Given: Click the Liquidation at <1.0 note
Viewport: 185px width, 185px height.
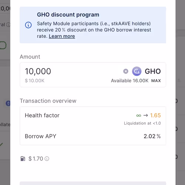Looking at the screenshot, I should (x=142, y=123).
